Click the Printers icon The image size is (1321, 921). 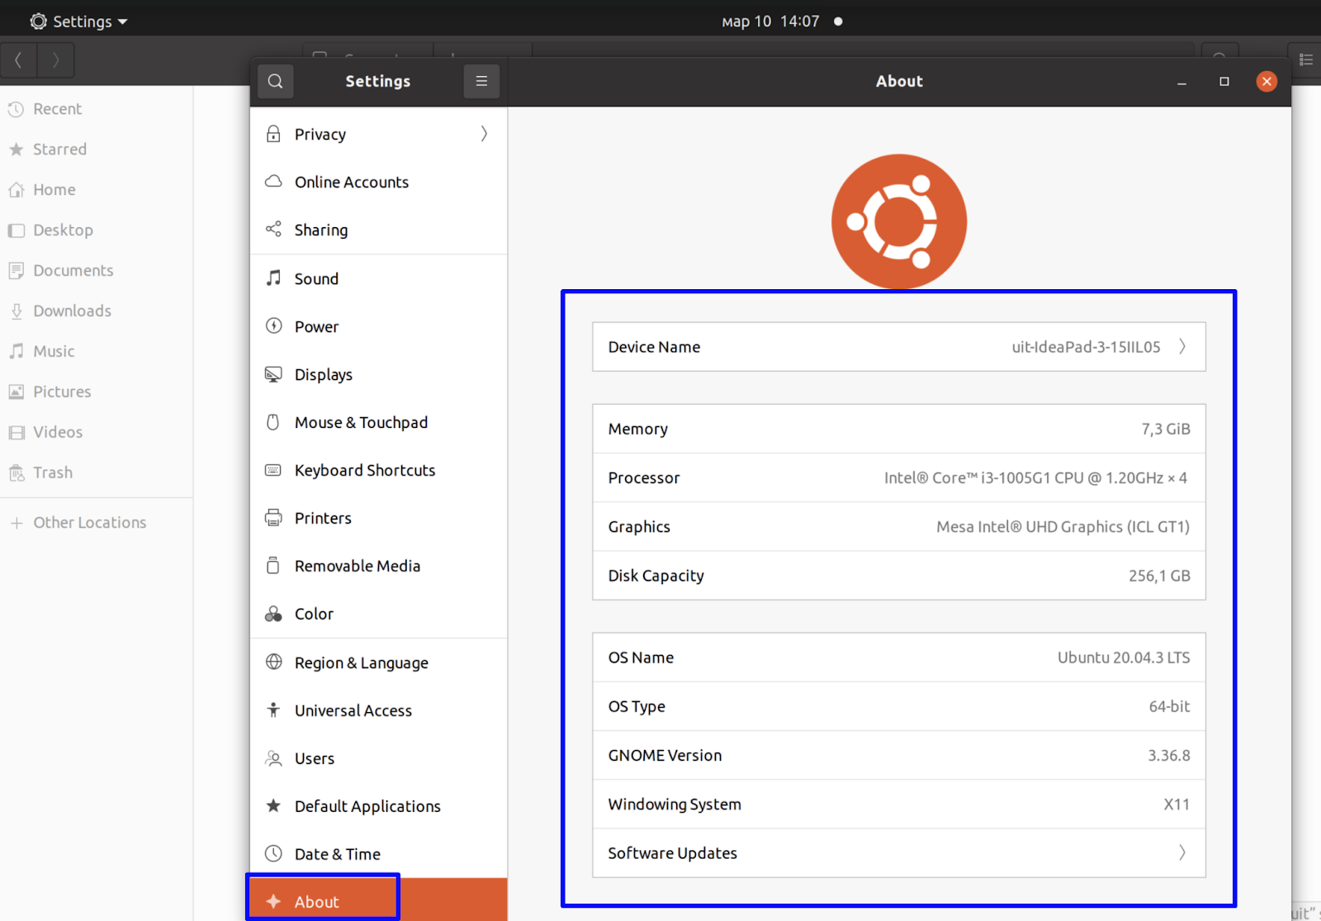[273, 518]
